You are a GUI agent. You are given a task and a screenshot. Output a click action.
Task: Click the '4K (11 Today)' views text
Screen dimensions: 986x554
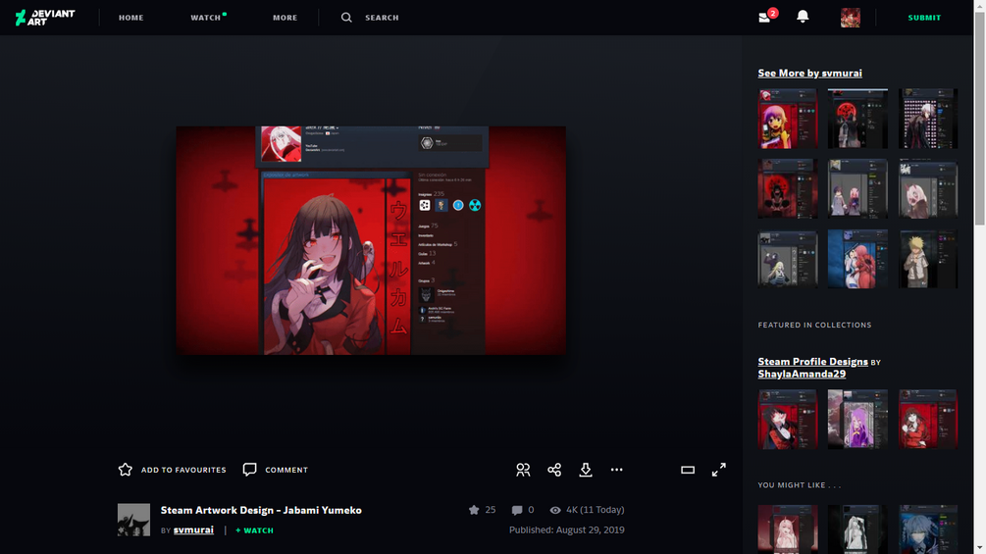tap(595, 510)
